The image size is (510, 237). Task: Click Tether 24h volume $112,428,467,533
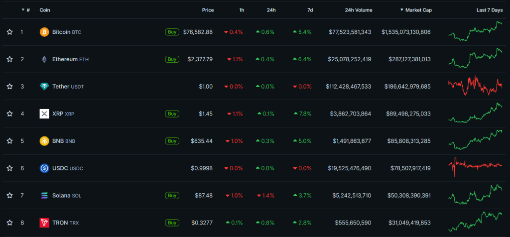348,87
